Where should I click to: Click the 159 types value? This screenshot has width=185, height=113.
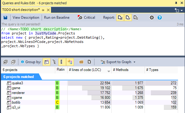pyautogui.click(x=174, y=107)
